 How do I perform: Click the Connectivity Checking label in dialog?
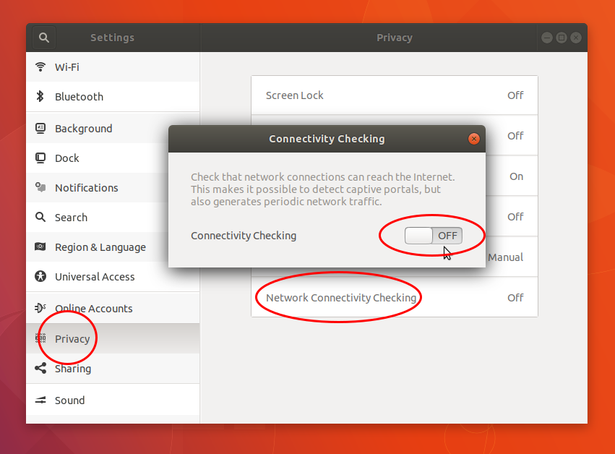click(x=244, y=236)
